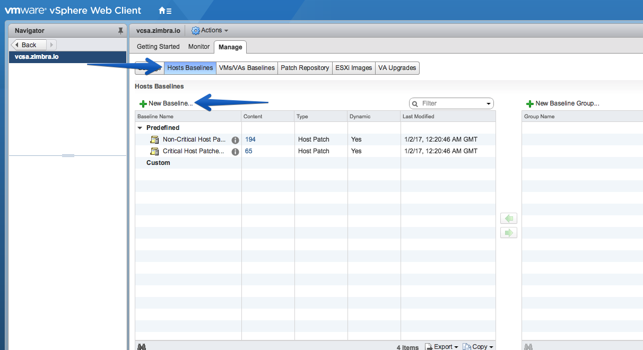Click the green right arrow button
Image resolution: width=643 pixels, height=350 pixels.
[509, 232]
